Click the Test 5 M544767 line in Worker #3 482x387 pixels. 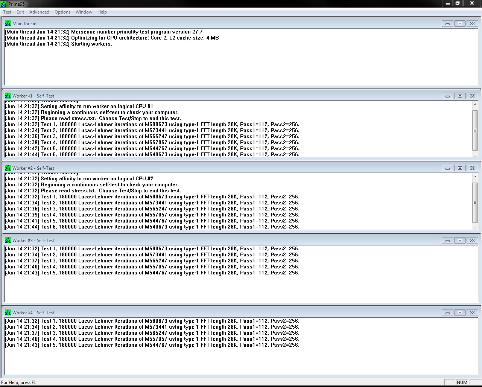point(152,273)
